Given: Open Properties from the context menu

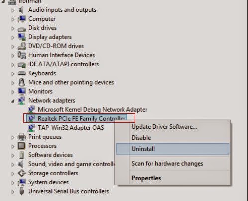Looking at the screenshot, I should [172, 178].
